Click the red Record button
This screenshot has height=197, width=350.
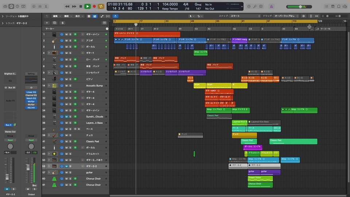(94, 6)
